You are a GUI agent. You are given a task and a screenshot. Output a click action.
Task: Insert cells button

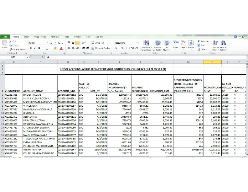(x=176, y=45)
